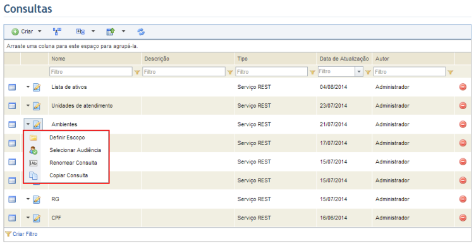Click the Criar Filtro link
The width and height of the screenshot is (474, 246).
click(25, 234)
